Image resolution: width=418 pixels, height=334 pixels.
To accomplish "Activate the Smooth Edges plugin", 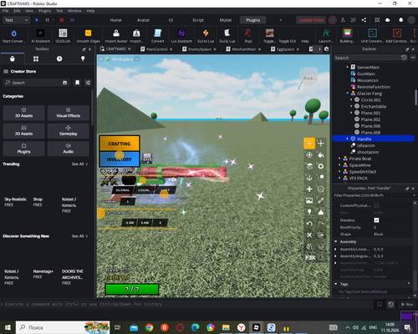I will (88, 36).
